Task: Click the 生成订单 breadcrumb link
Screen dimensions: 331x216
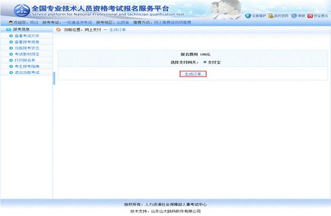Action: (x=118, y=30)
